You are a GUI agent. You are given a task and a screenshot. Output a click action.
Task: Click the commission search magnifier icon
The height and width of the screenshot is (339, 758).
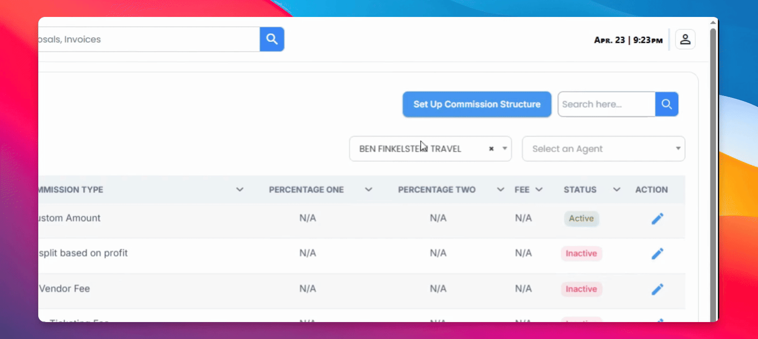[x=666, y=104]
